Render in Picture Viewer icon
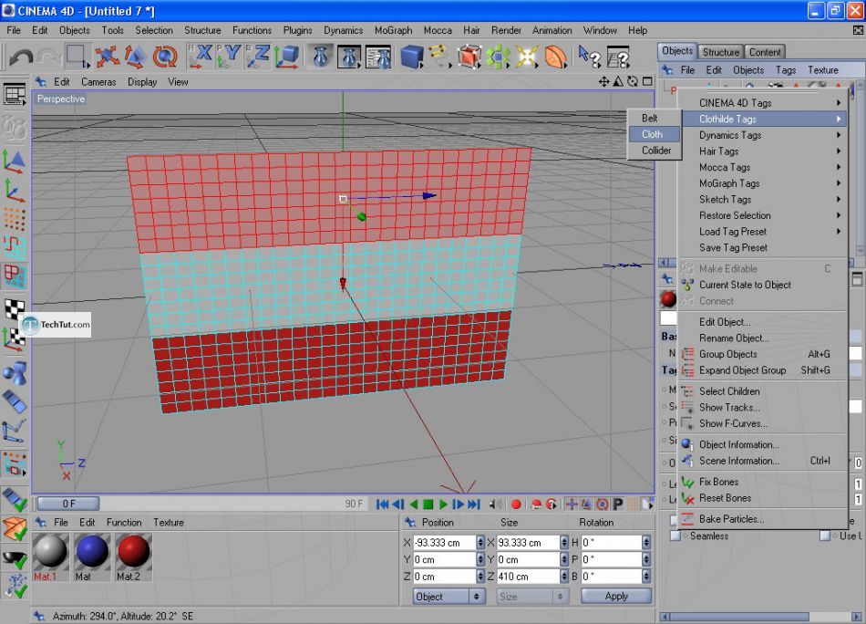The width and height of the screenshot is (866, 624). point(349,57)
